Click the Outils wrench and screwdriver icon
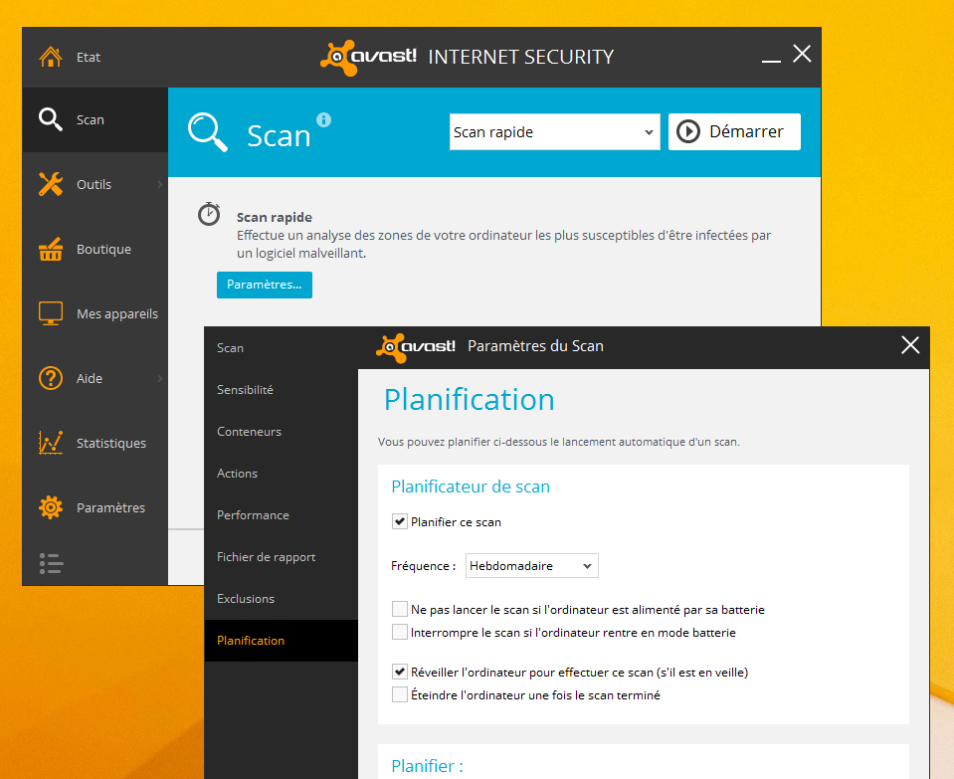Viewport: 954px width, 779px height. pos(51,184)
